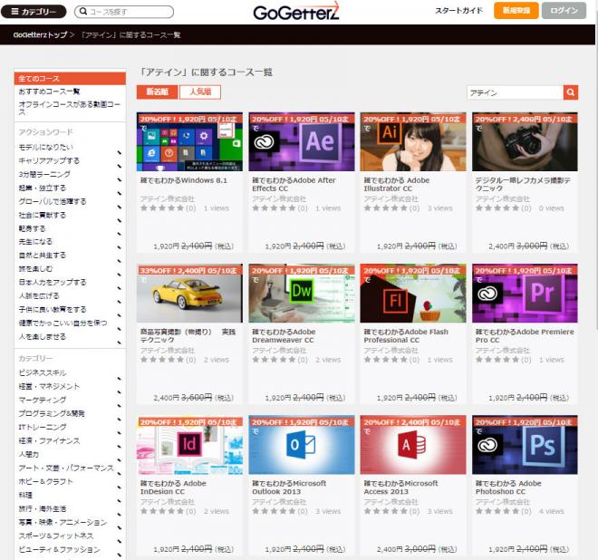Select 転身する action word
The height and width of the screenshot is (560, 598).
coord(32,228)
